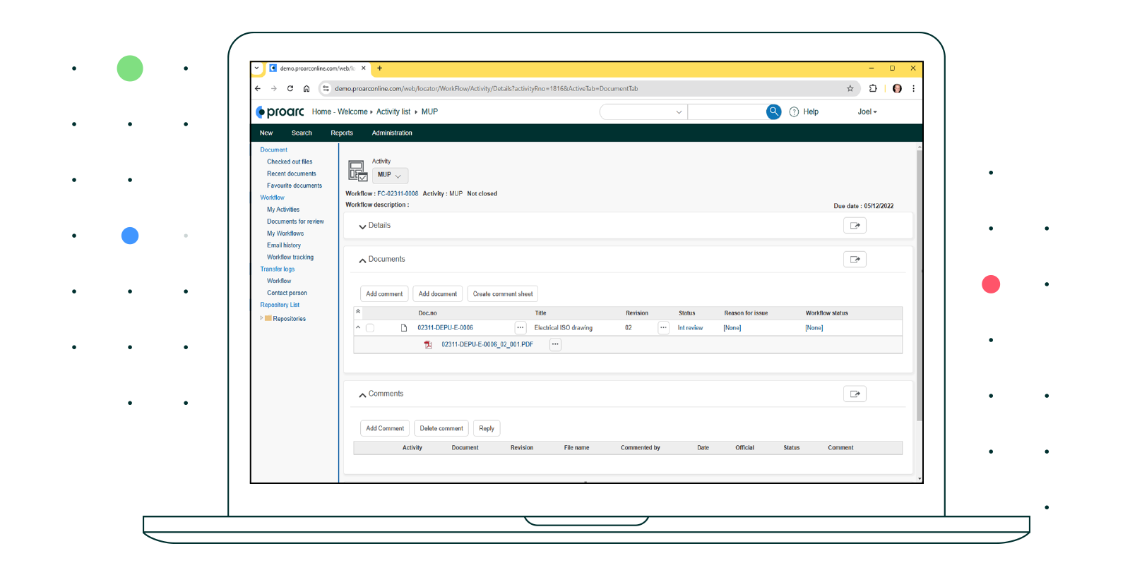The height and width of the screenshot is (570, 1130).
Task: Click the search text input field
Action: tap(727, 112)
